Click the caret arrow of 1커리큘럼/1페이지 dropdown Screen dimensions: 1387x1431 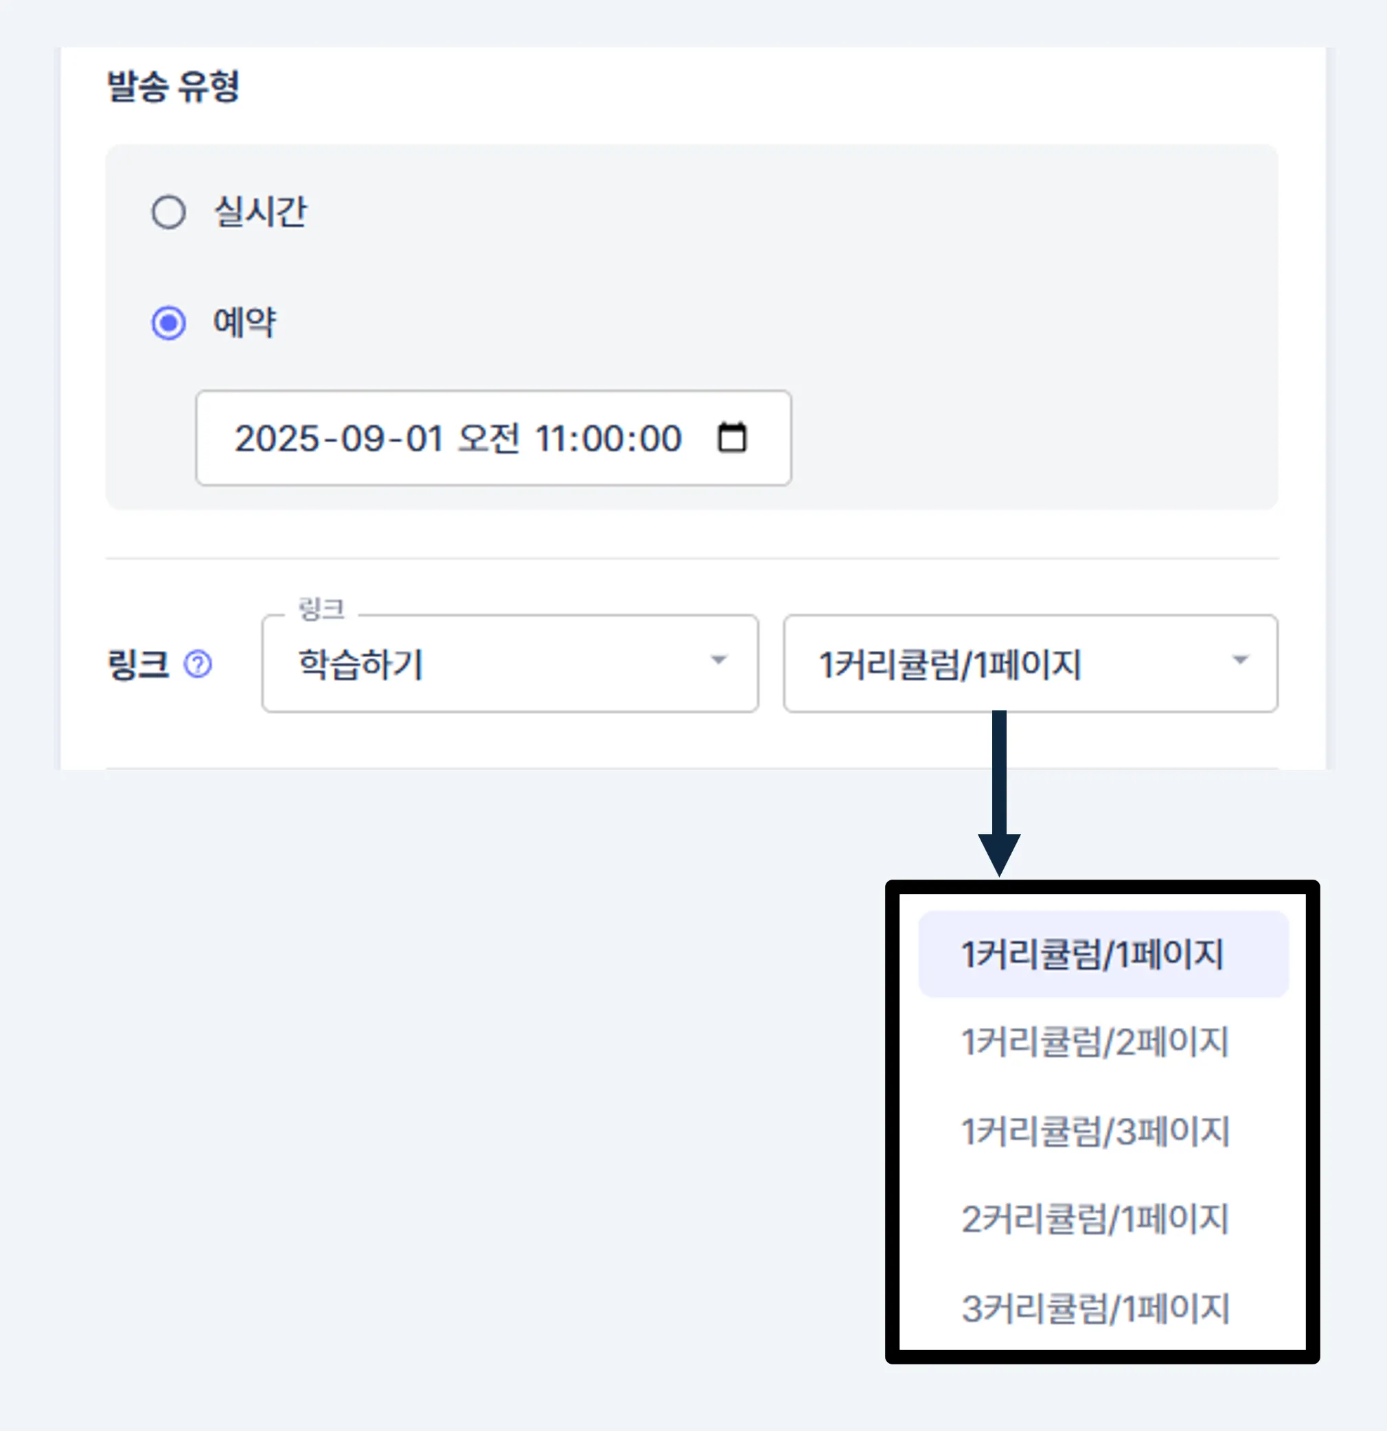click(x=1240, y=660)
